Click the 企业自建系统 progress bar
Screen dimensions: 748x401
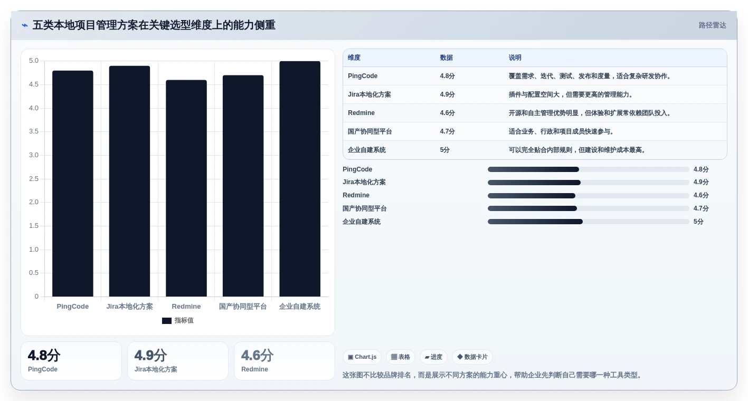tap(589, 222)
